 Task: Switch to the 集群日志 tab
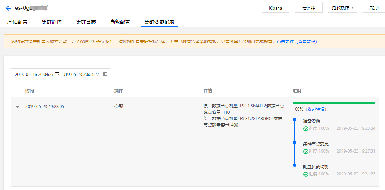86,22
